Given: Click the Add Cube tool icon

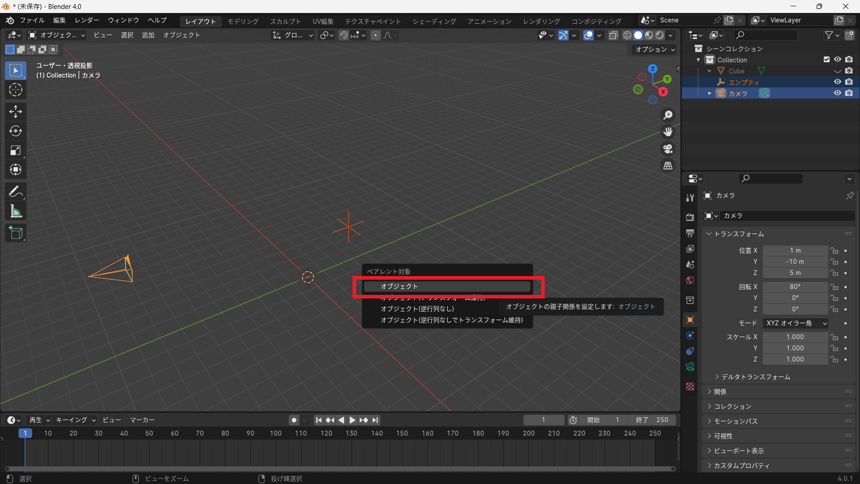Looking at the screenshot, I should [x=16, y=233].
